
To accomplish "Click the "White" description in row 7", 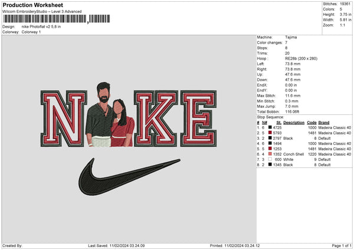I will pyautogui.click(x=289, y=160).
